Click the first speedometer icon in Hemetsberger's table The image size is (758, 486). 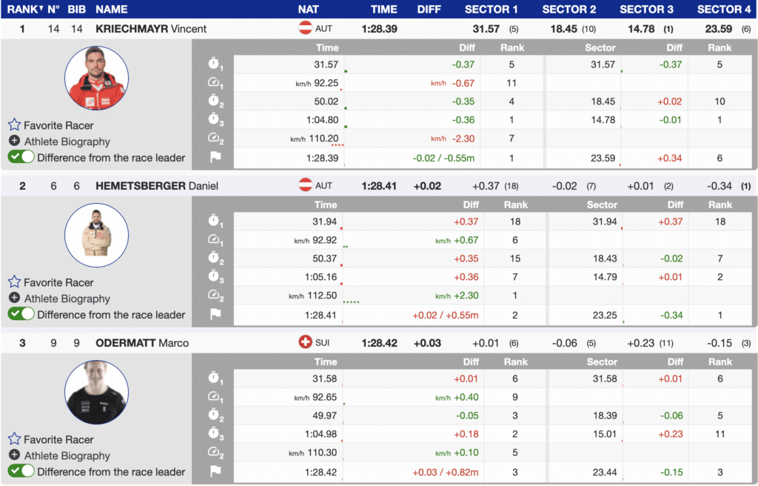tap(215, 240)
